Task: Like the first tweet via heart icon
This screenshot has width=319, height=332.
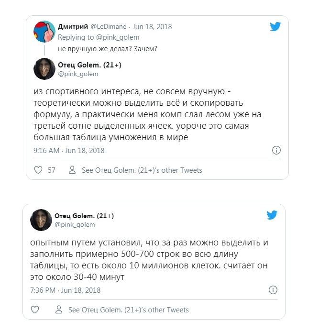Action: (38, 170)
